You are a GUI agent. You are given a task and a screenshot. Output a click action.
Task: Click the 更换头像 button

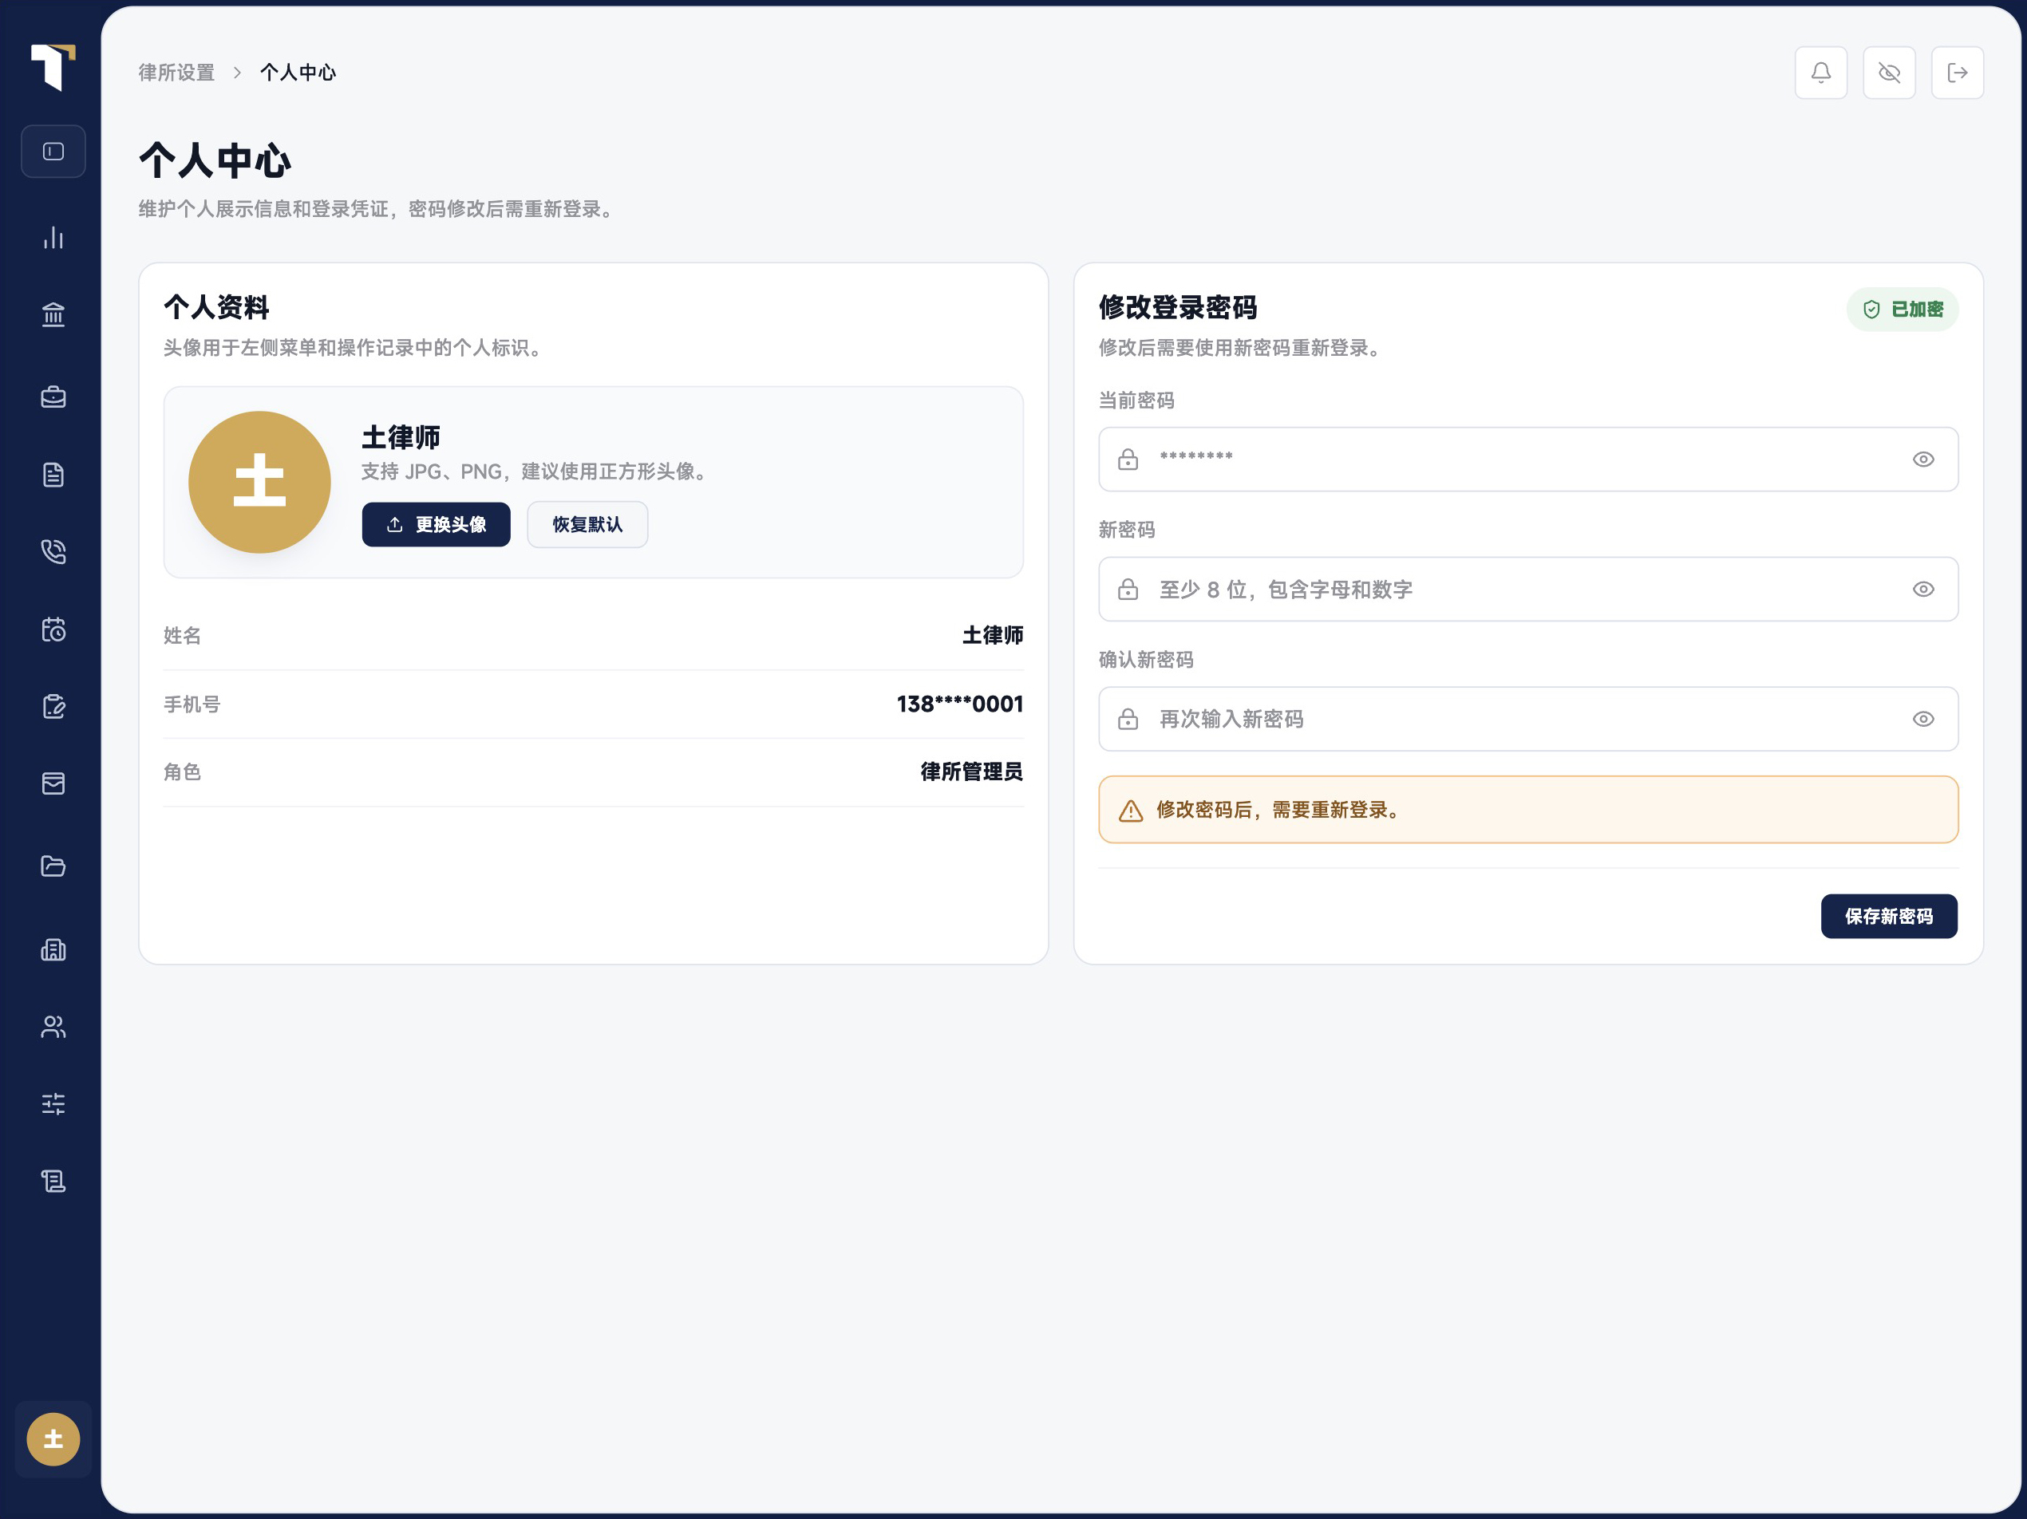click(x=437, y=524)
